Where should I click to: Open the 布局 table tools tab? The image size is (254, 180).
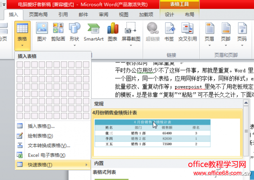click(x=190, y=14)
